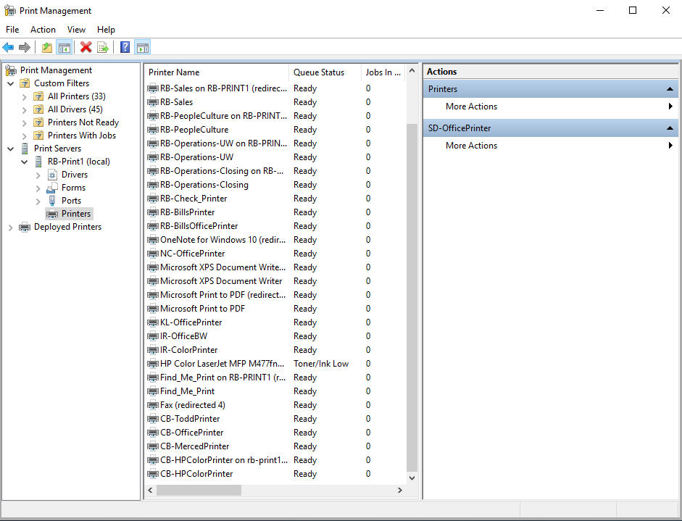Collapse the Print Servers tree node

point(11,149)
